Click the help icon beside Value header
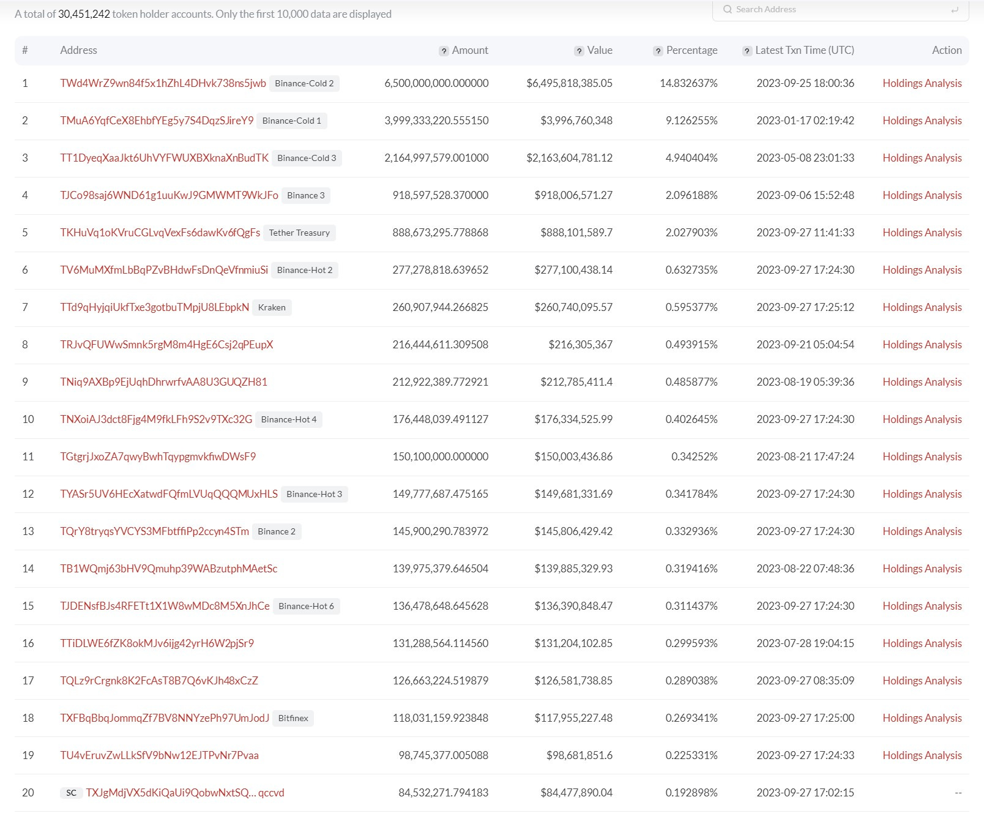 click(579, 51)
